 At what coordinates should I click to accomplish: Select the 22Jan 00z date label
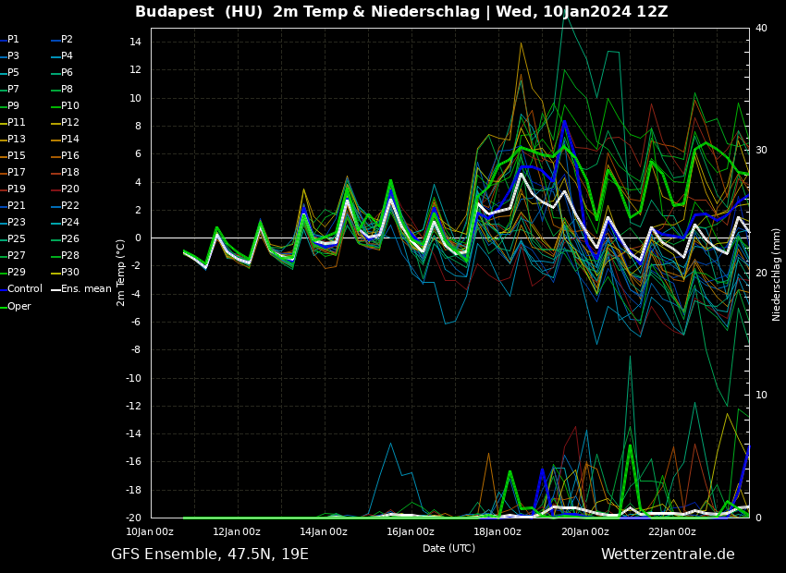[x=672, y=532]
